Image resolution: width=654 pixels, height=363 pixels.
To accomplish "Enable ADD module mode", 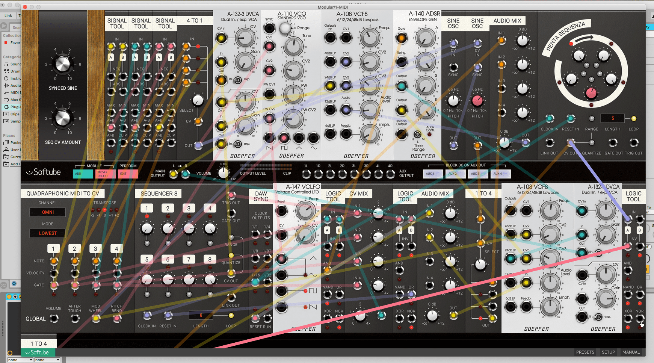I will click(83, 174).
